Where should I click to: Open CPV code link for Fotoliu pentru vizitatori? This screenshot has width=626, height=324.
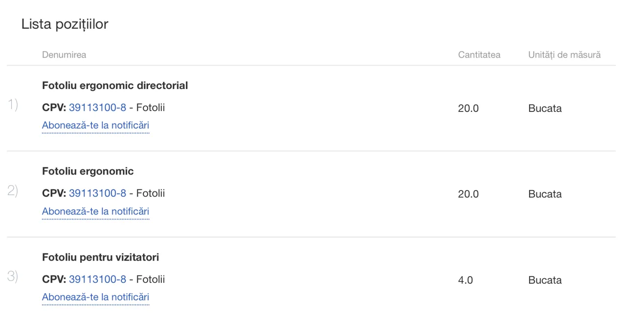[97, 280]
